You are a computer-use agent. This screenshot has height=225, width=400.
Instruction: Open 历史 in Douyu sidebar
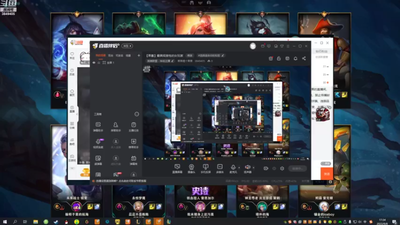tap(72, 72)
